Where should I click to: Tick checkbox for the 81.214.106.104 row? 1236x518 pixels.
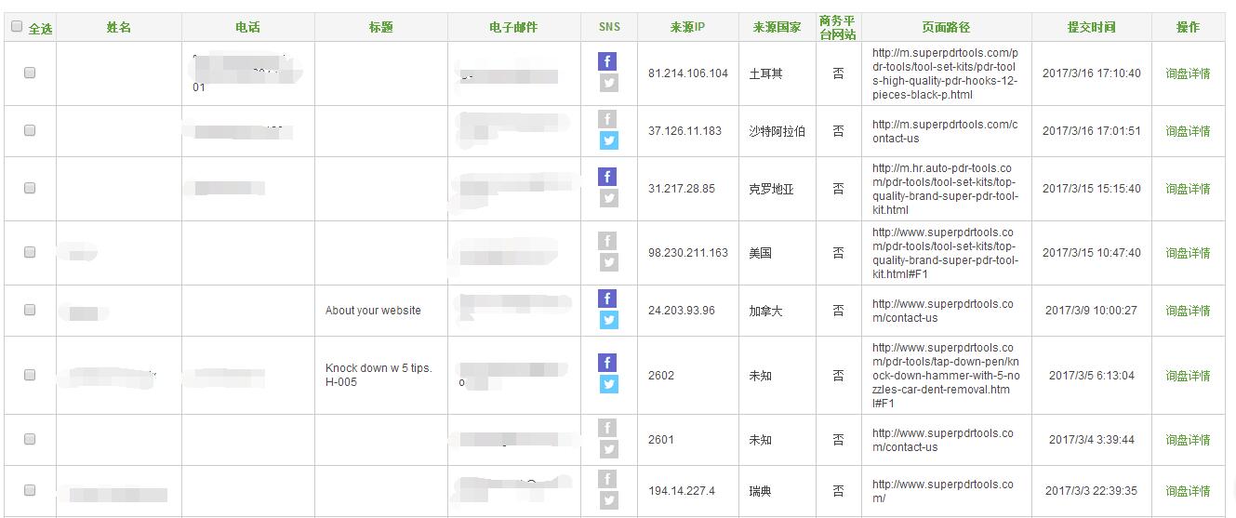coord(30,73)
